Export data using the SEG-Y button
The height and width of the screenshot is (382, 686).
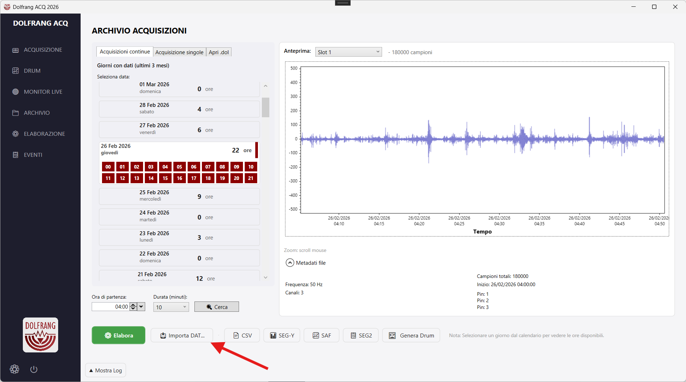click(x=282, y=335)
